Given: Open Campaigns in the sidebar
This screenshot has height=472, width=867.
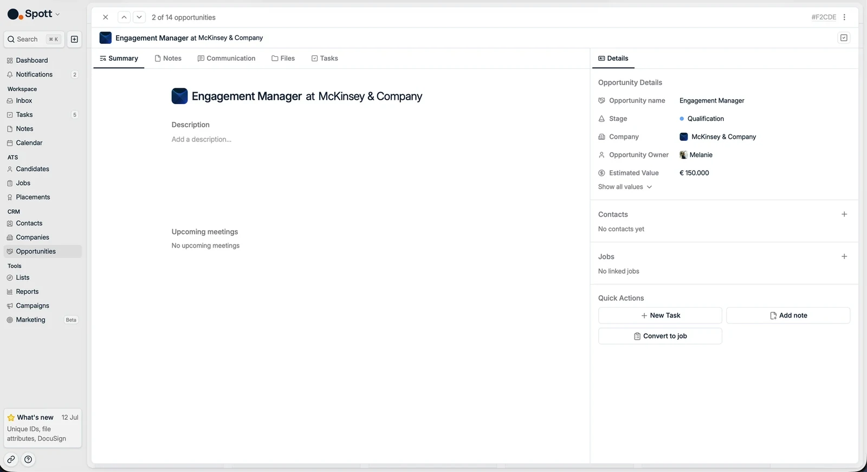Looking at the screenshot, I should tap(43, 306).
